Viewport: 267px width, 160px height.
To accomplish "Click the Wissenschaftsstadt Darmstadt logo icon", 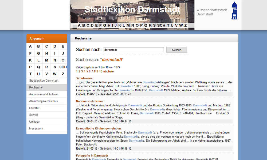I will click(234, 11).
